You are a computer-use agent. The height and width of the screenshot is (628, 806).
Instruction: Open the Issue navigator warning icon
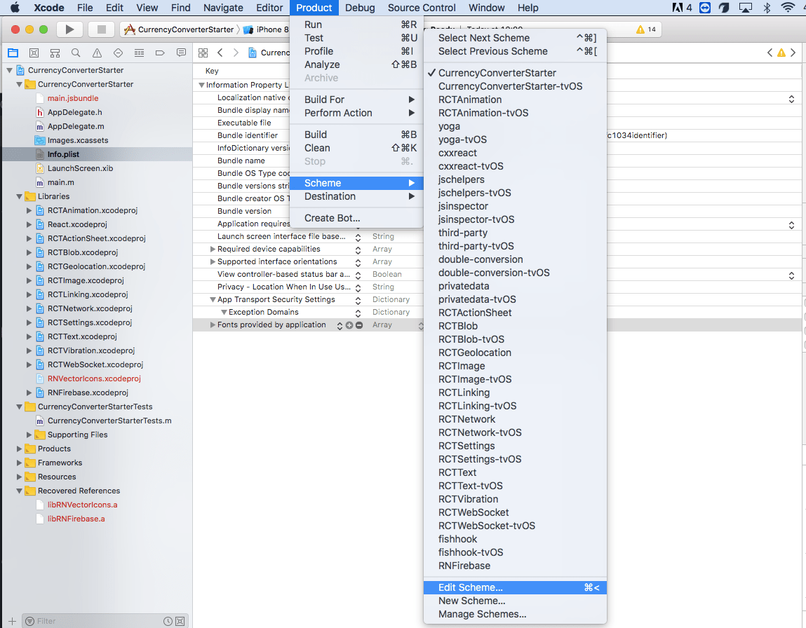coord(97,53)
